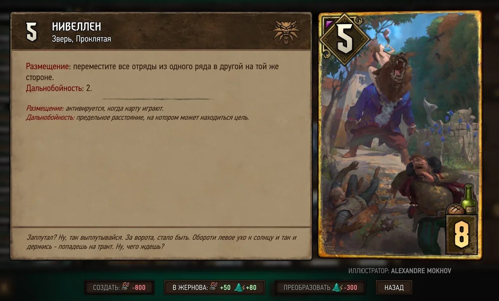This screenshot has height=301, width=499.
Task: Click the Дальнобойность keyword in the ability text
Action: pyautogui.click(x=55, y=88)
